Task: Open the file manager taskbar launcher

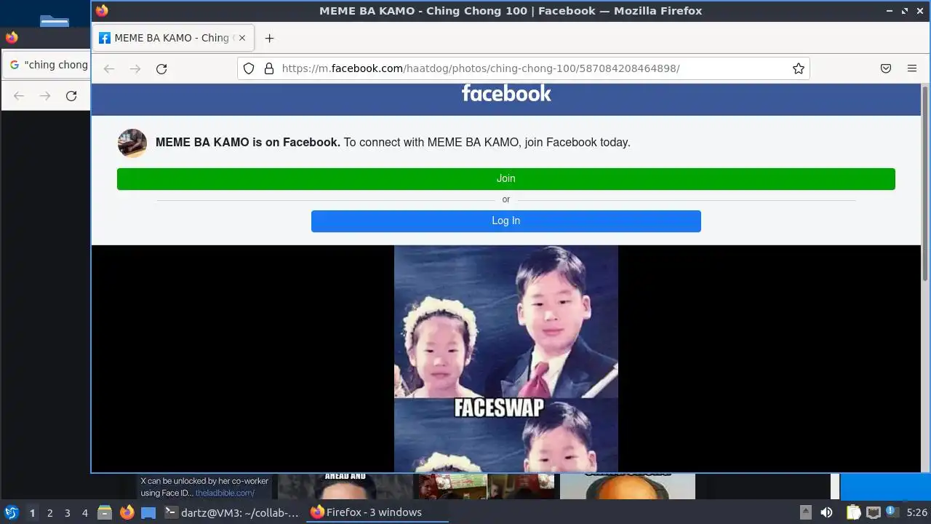Action: 105,512
